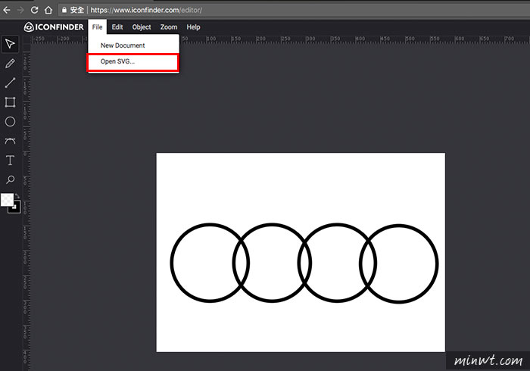Viewport: 530px width, 371px height.
Task: Select the arrow selection tool
Action: (x=10, y=44)
